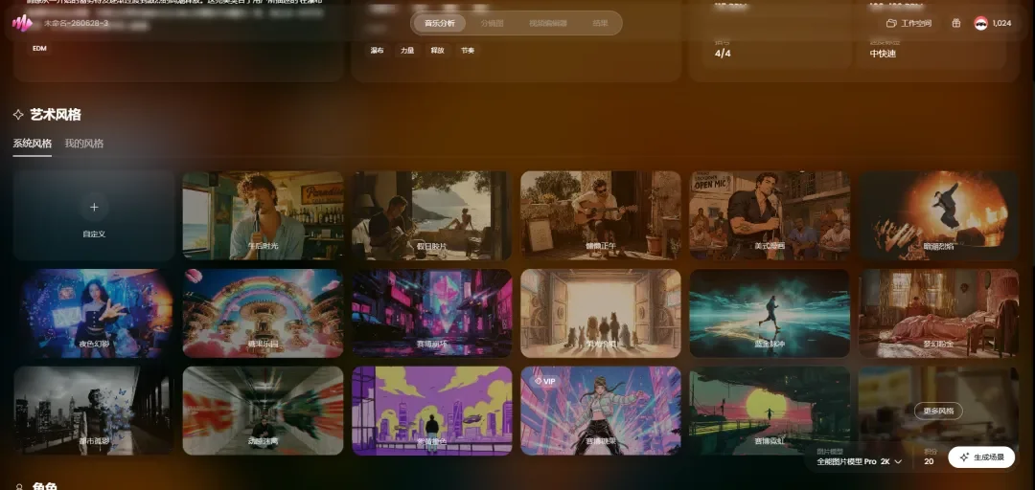1035x490 pixels.
Task: Click the 瀑布 tag chip
Action: (377, 50)
